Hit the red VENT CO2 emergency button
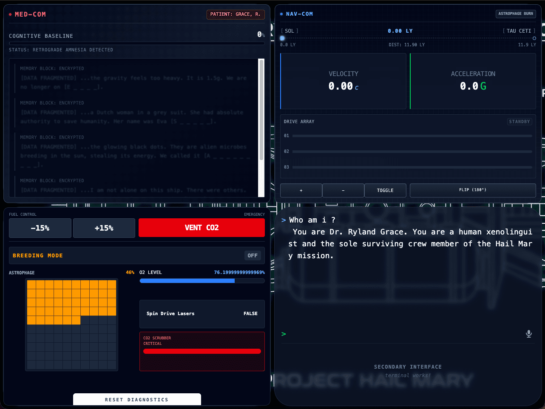 tap(202, 228)
